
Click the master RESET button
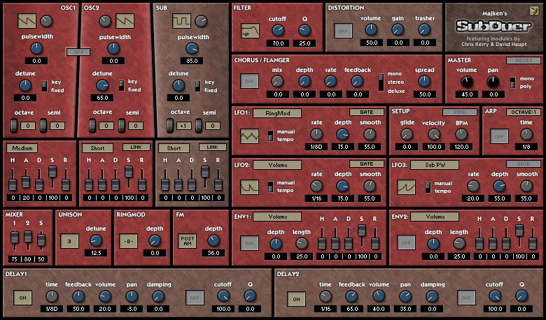[x=524, y=60]
